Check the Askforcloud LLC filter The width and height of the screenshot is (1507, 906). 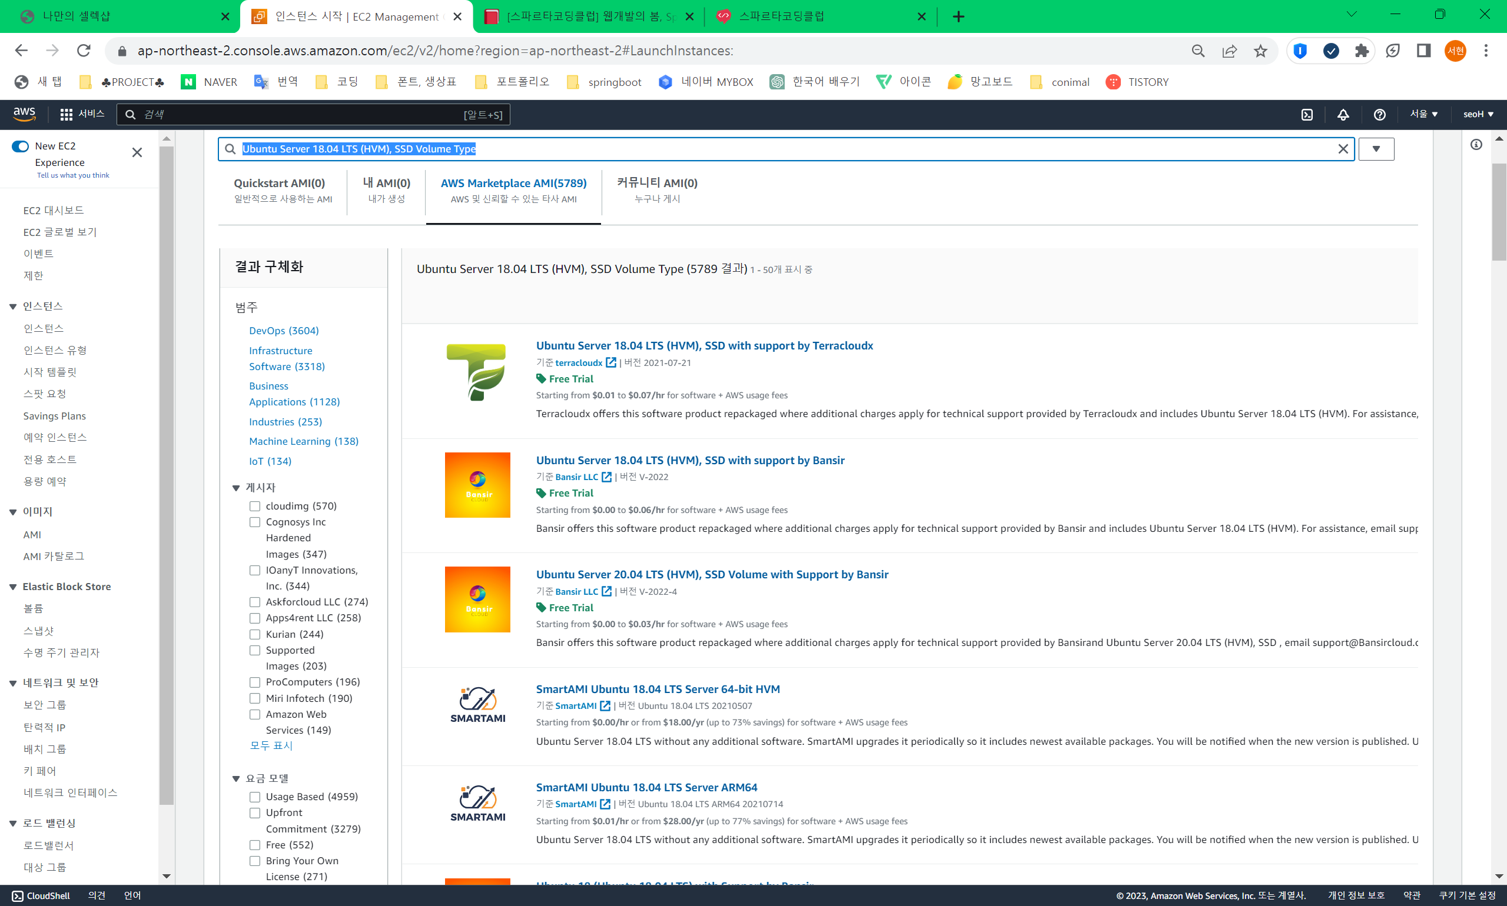click(x=255, y=602)
